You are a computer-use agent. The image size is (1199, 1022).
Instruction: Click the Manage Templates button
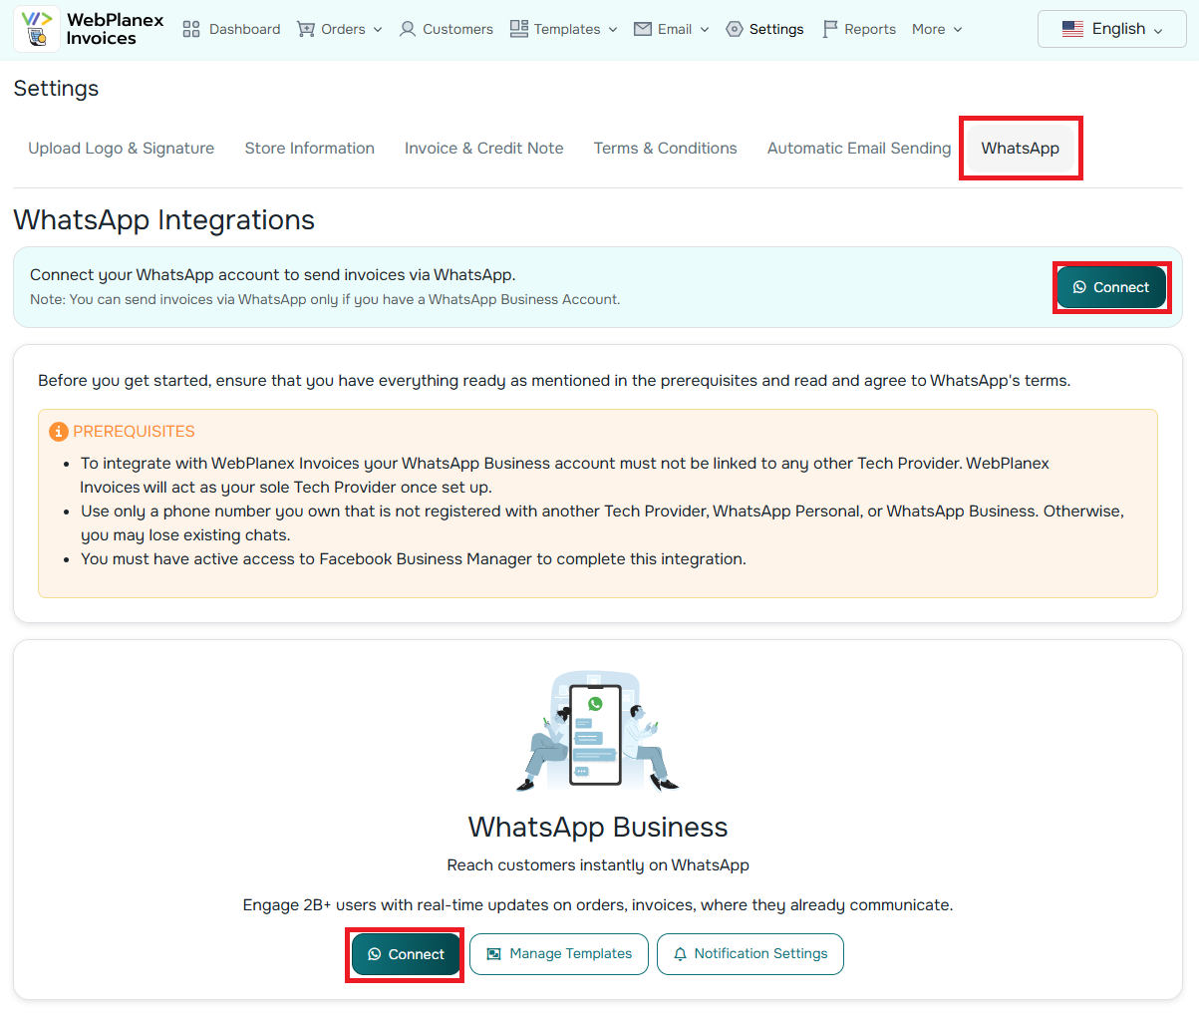[559, 954]
